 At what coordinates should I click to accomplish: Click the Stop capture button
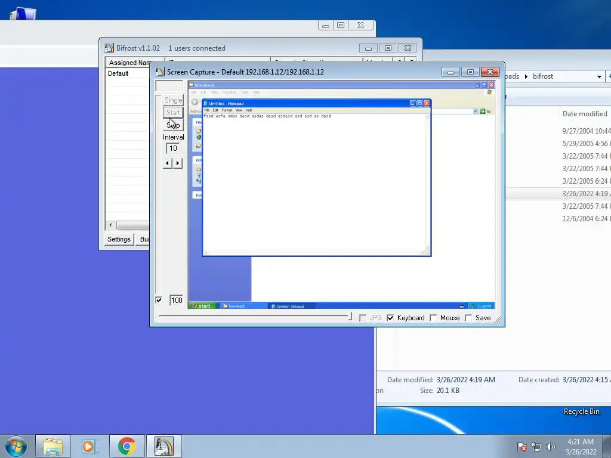pyautogui.click(x=173, y=125)
